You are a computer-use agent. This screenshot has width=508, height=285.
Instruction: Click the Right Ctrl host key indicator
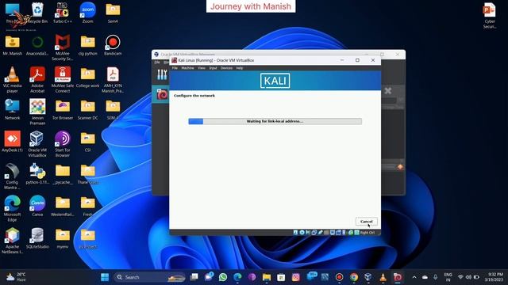click(x=368, y=233)
